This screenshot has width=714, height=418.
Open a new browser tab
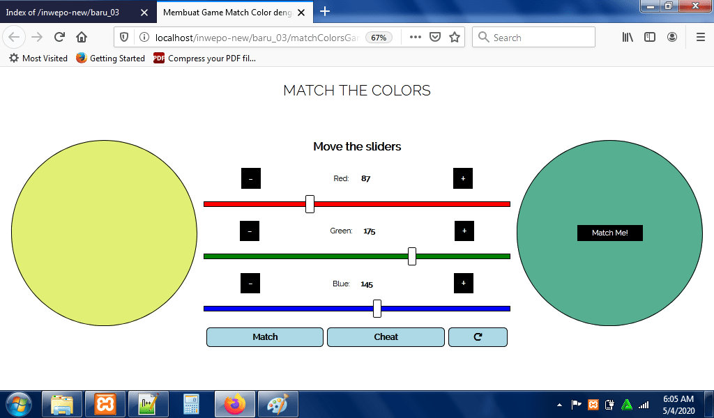click(325, 11)
